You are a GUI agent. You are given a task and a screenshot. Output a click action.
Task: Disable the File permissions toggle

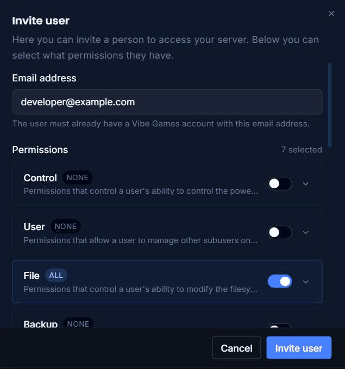point(280,281)
